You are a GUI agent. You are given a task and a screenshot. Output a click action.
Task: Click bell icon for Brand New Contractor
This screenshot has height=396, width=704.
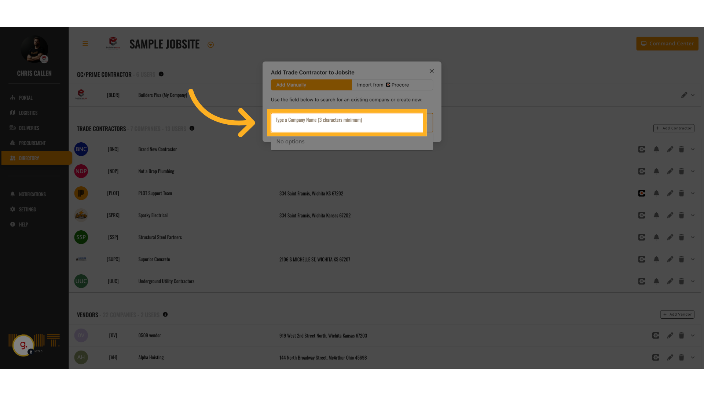(656, 149)
